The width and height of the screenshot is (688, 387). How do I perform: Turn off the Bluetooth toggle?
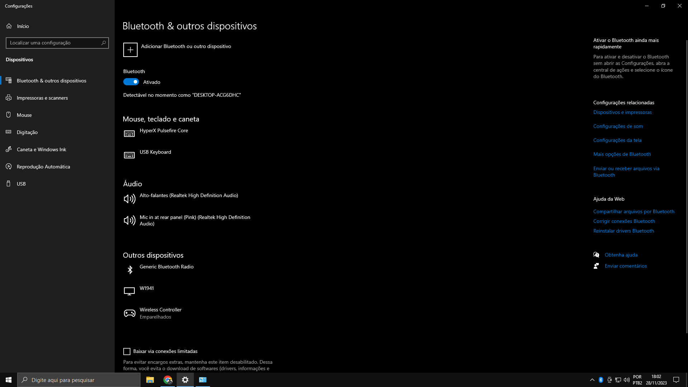coord(131,82)
